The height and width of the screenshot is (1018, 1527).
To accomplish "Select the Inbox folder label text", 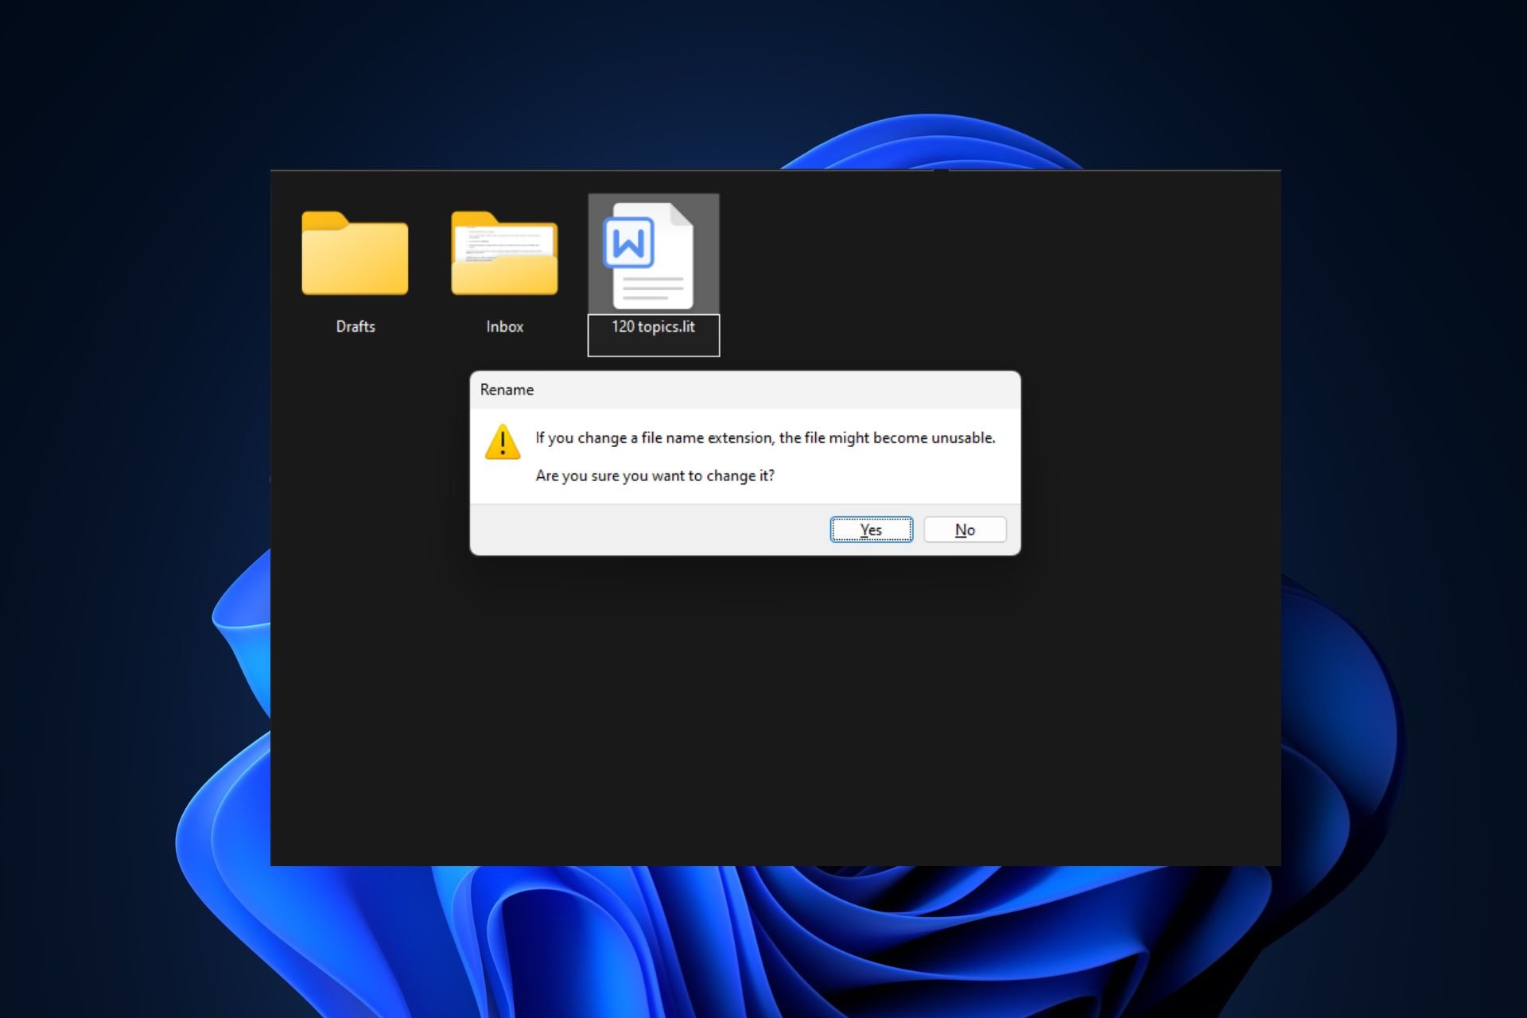I will pyautogui.click(x=504, y=326).
